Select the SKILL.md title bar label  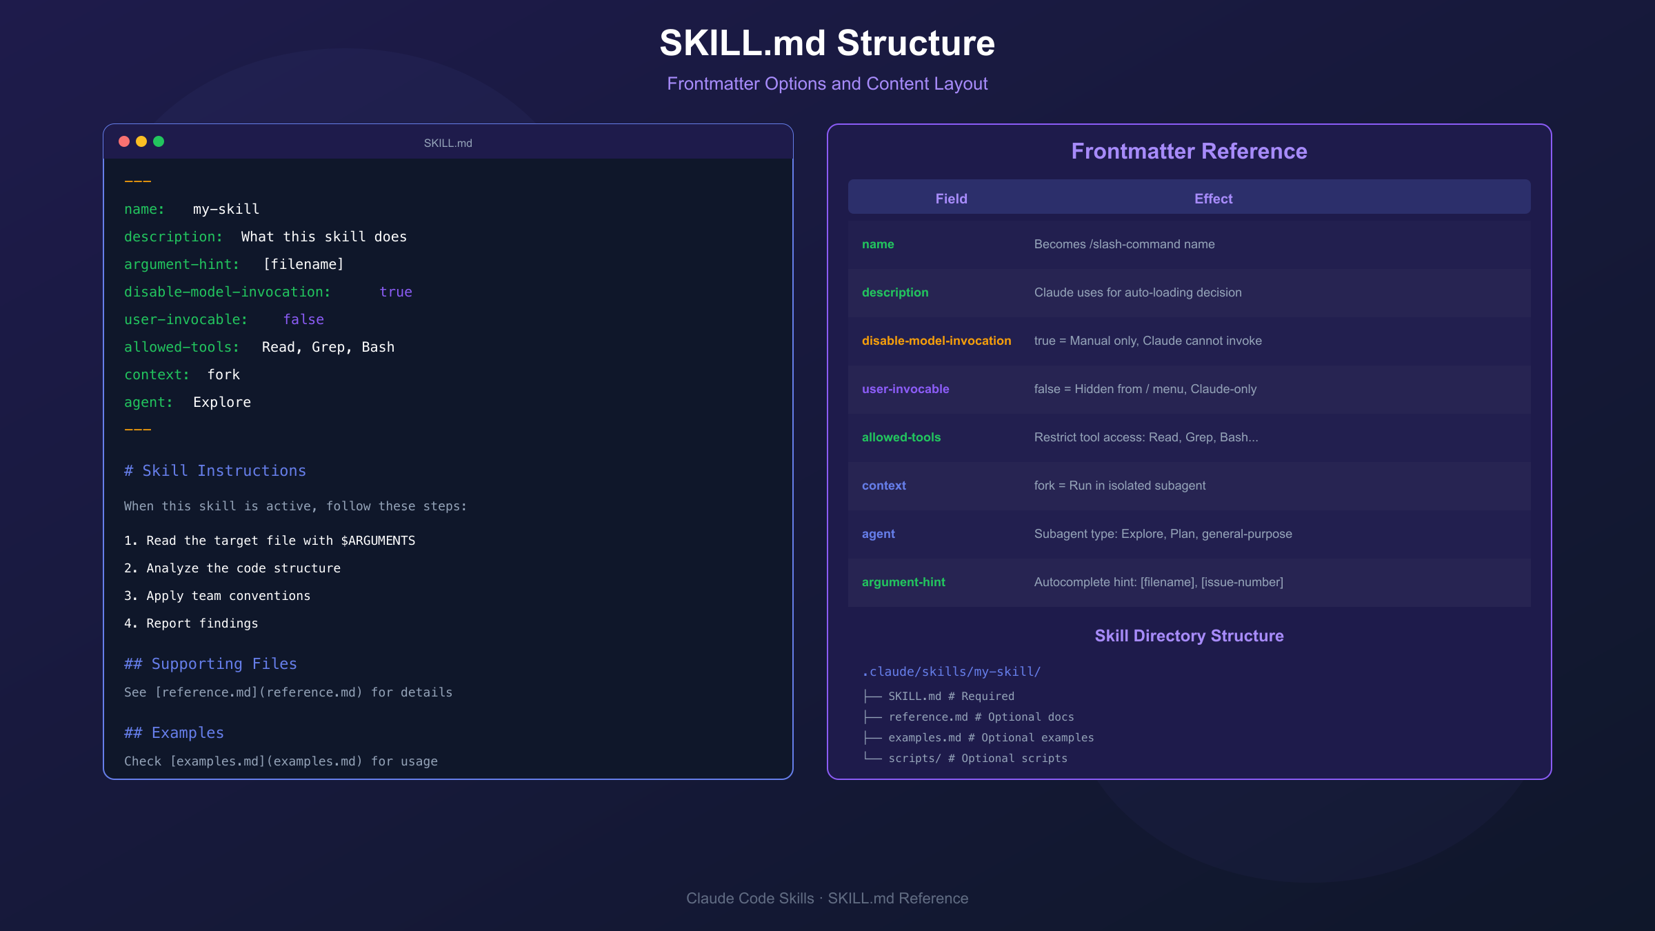click(x=448, y=143)
